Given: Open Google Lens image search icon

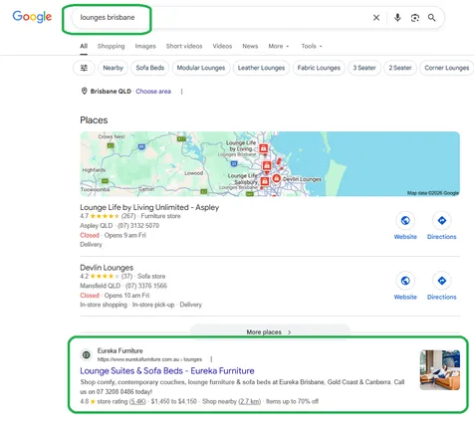Looking at the screenshot, I should pos(415,18).
